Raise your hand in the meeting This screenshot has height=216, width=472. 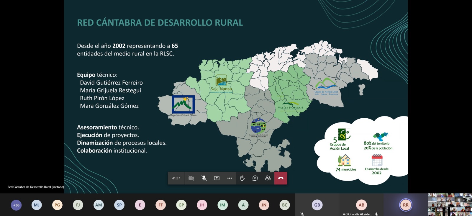pyautogui.click(x=242, y=178)
